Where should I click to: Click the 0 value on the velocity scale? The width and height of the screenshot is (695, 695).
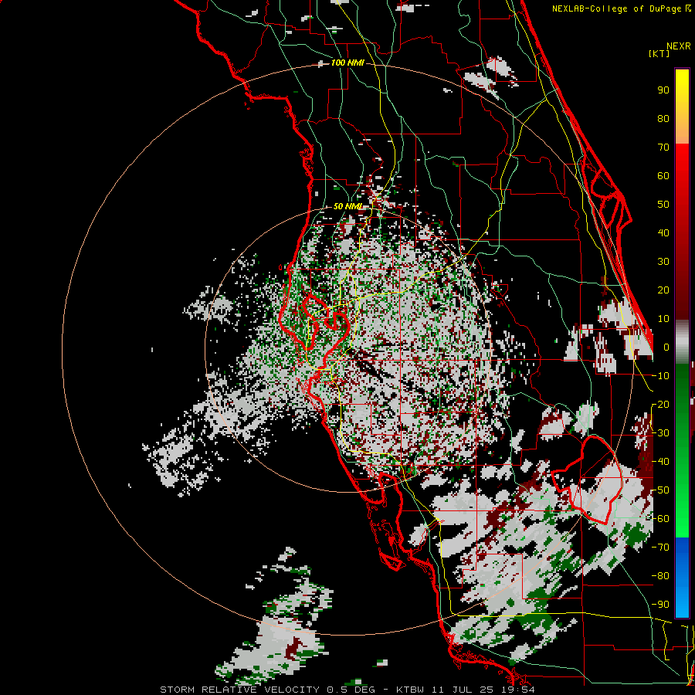(x=666, y=347)
